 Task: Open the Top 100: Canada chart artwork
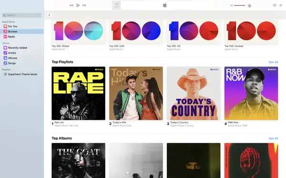point(251,31)
